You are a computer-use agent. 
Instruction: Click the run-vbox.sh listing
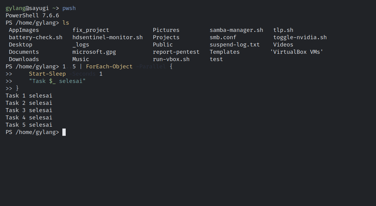pos(171,59)
